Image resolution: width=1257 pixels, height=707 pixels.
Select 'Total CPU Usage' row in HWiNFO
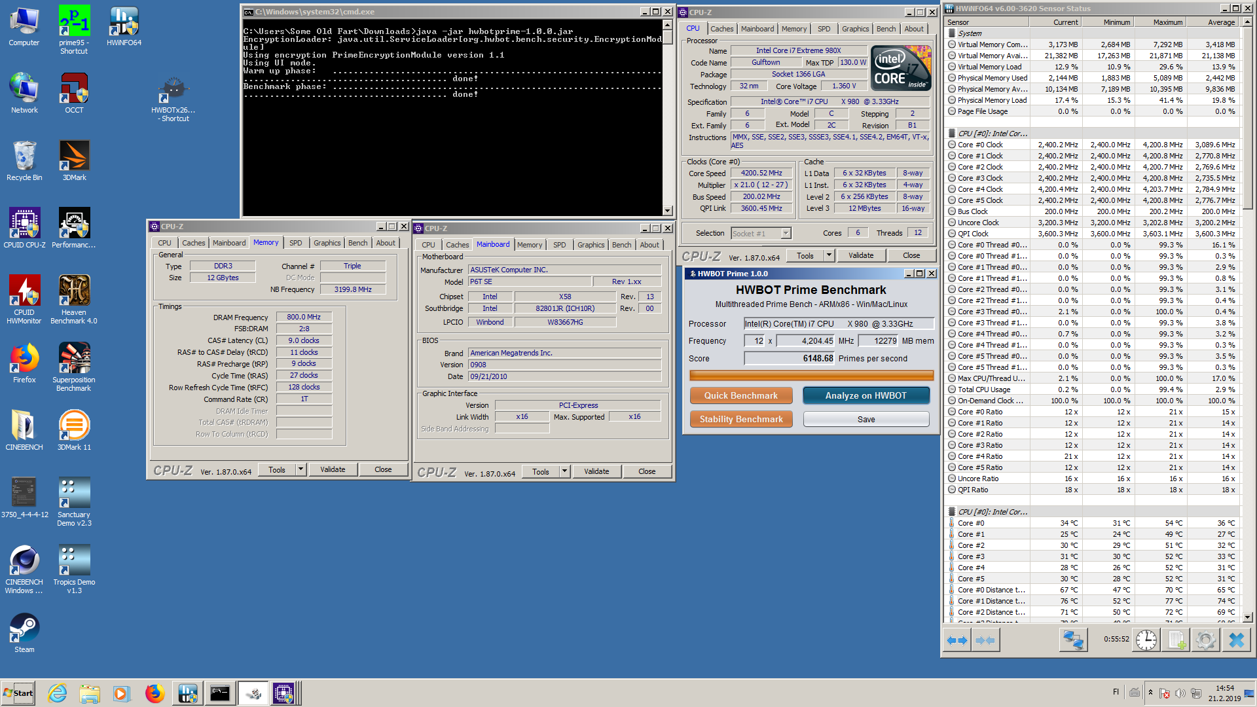tap(1091, 390)
